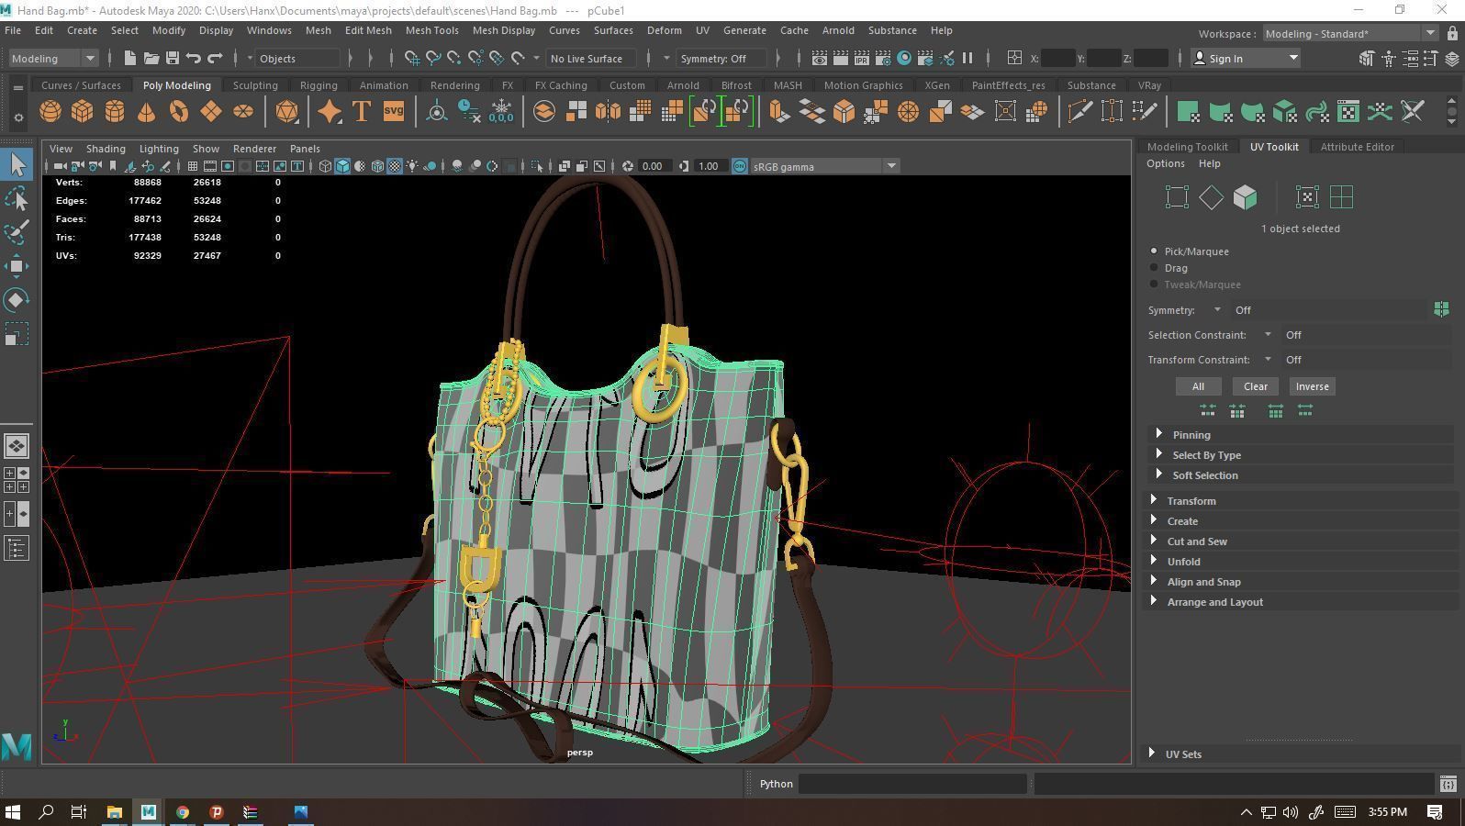Select Pick/Marquee radio option
Screen dimensions: 1465x826
coord(1154,251)
